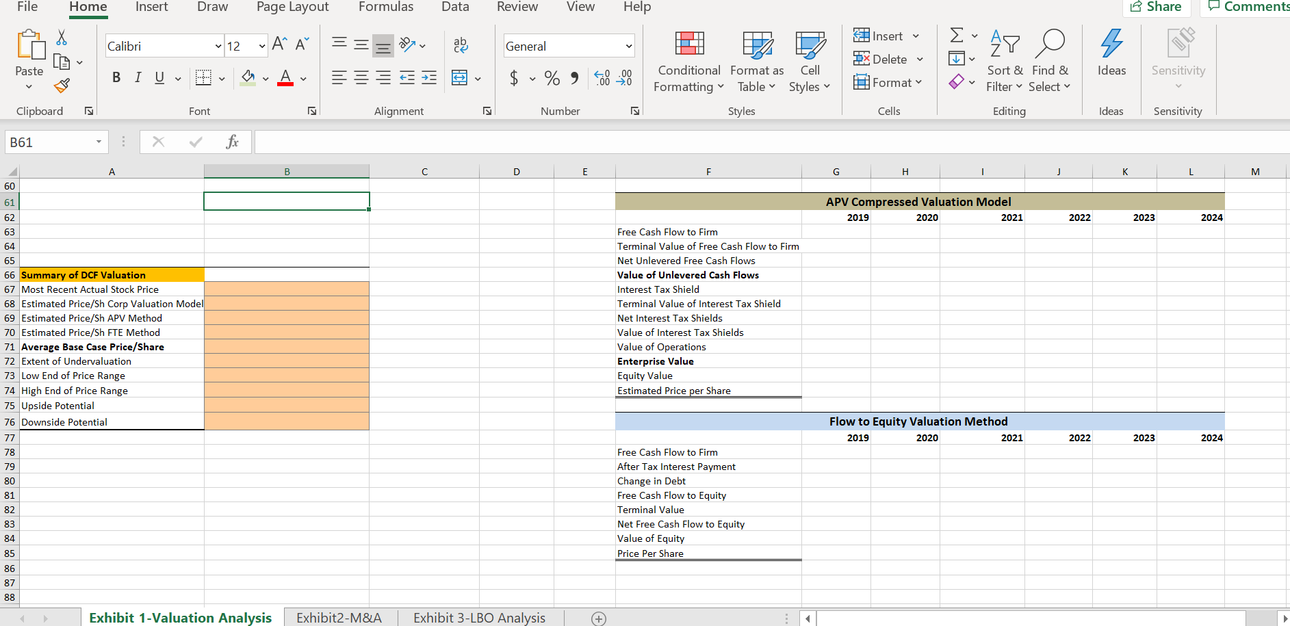
Task: Click the AutoSum sigma icon
Action: 957,35
